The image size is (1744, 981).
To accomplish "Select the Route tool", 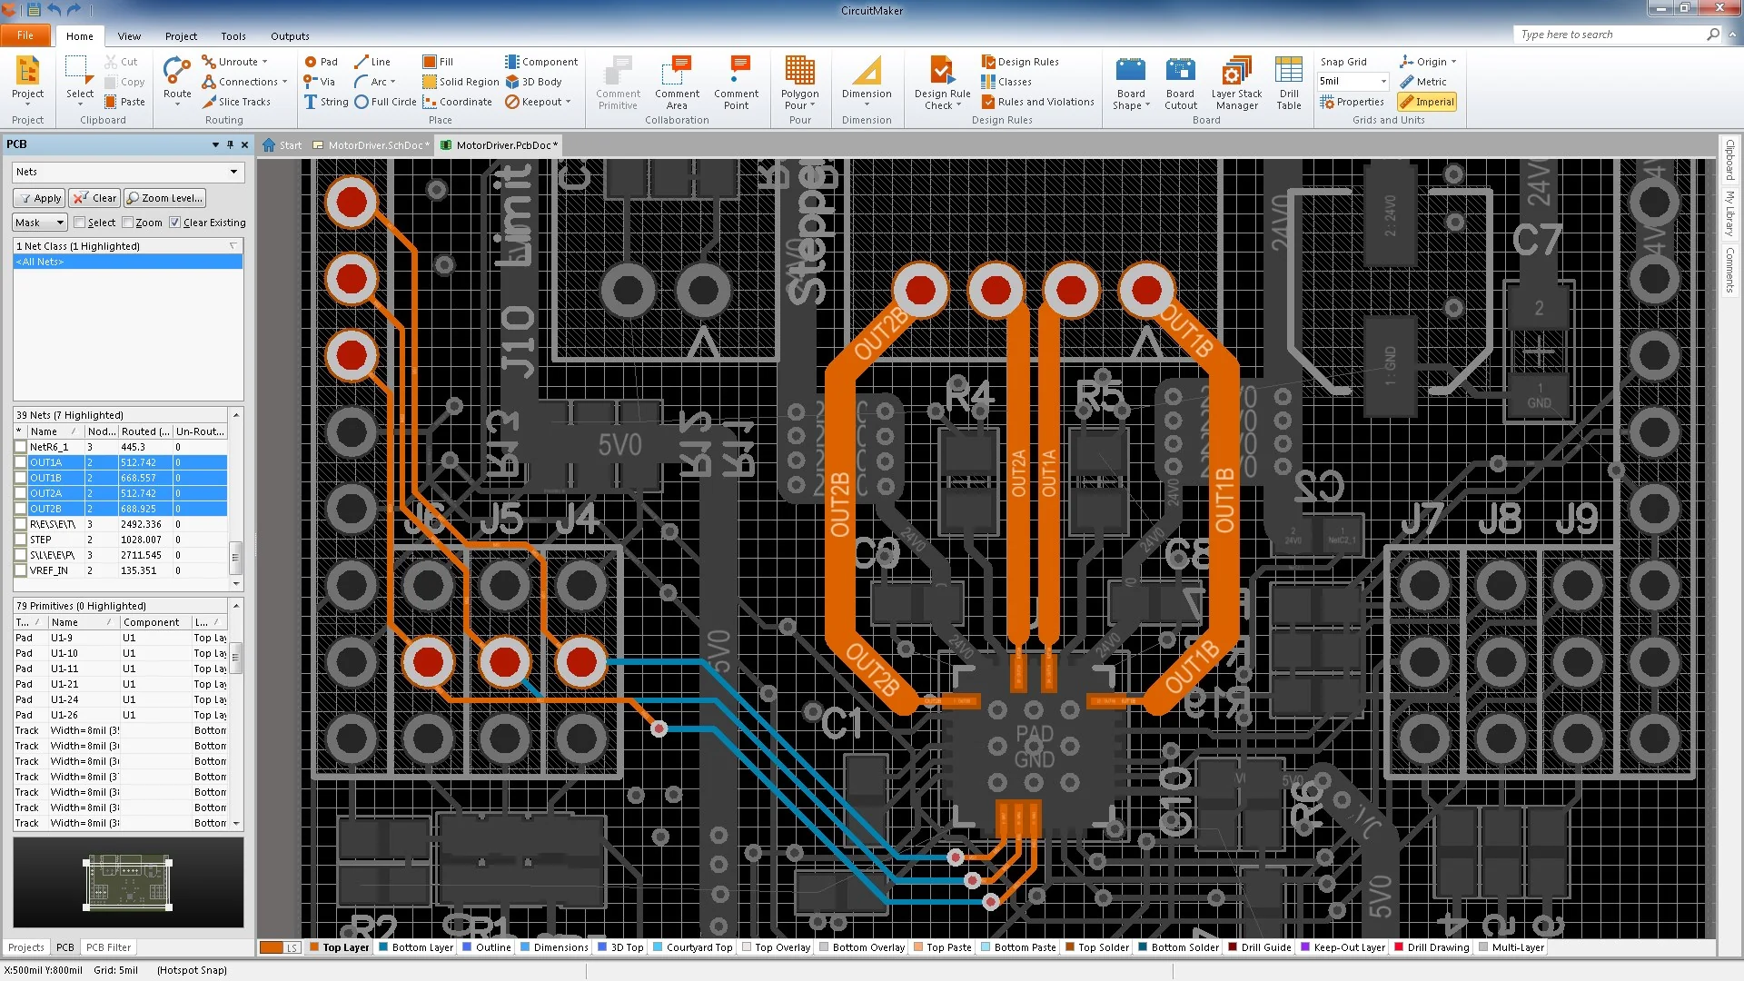I will point(178,81).
